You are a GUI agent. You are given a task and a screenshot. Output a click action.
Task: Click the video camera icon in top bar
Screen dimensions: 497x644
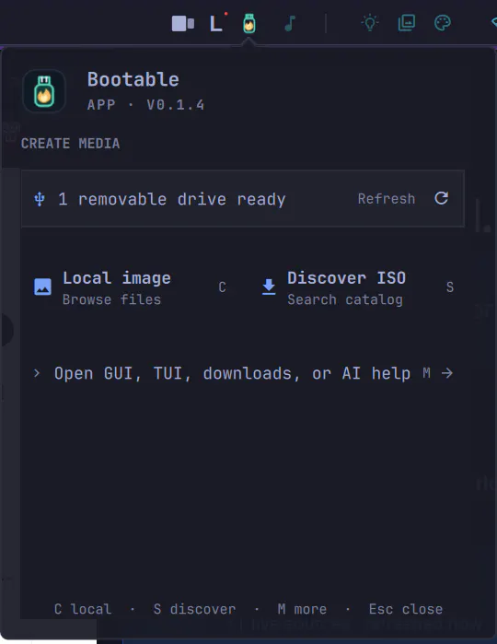182,23
